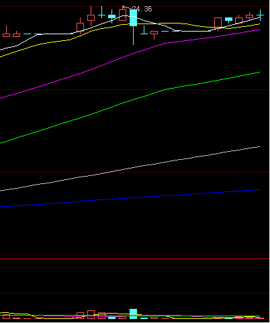Click the tall red hollow candle near right side
The width and height of the screenshot is (270, 323).
(x=218, y=23)
